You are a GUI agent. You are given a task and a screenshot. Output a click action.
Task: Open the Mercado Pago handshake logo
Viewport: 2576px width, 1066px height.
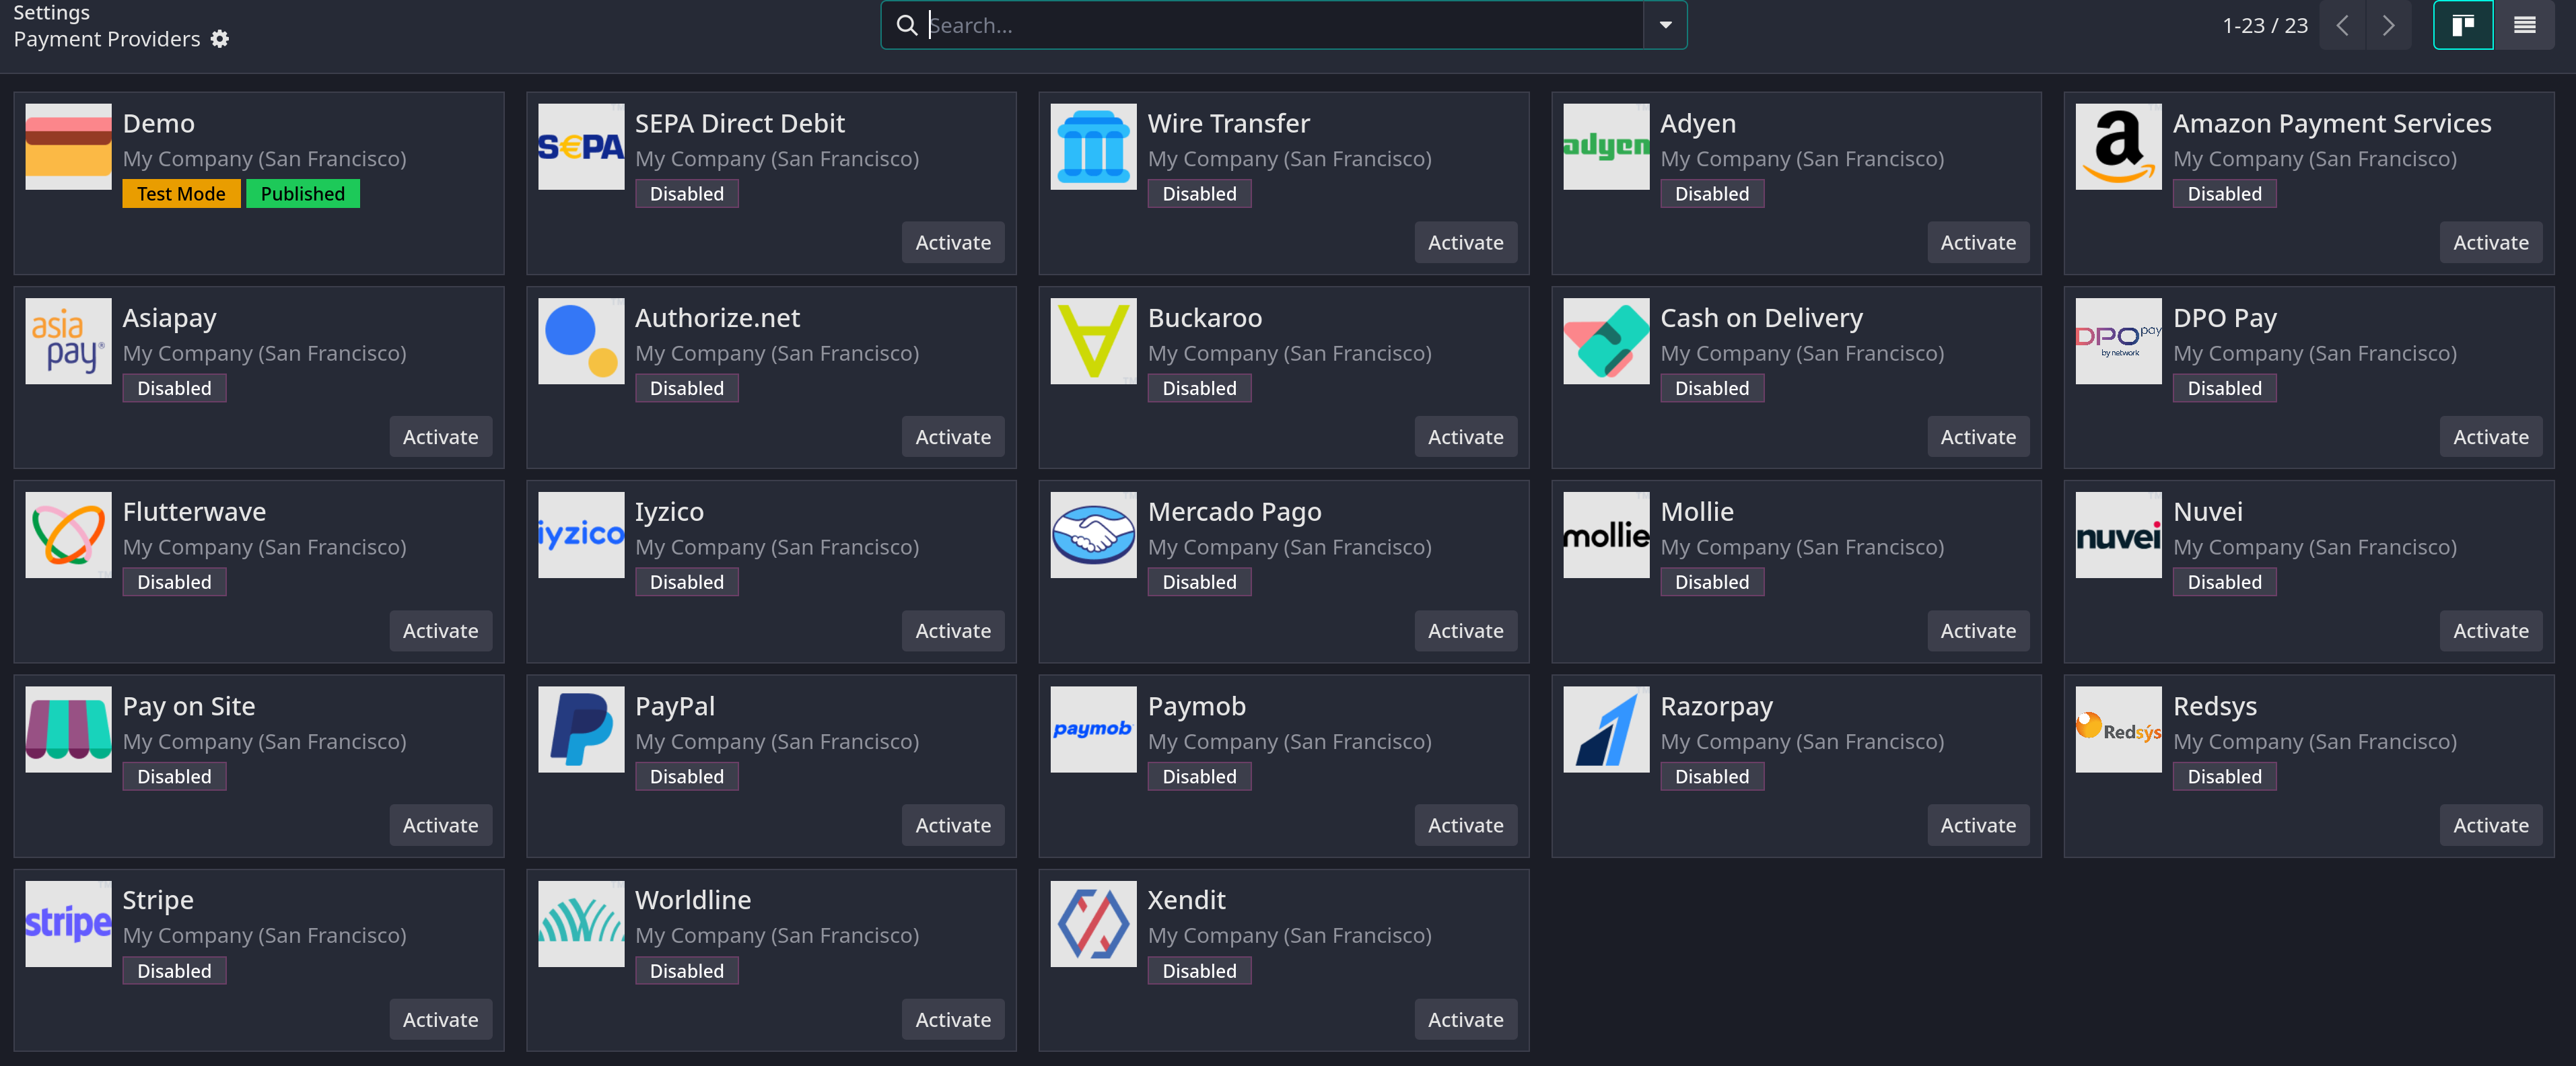tap(1093, 535)
